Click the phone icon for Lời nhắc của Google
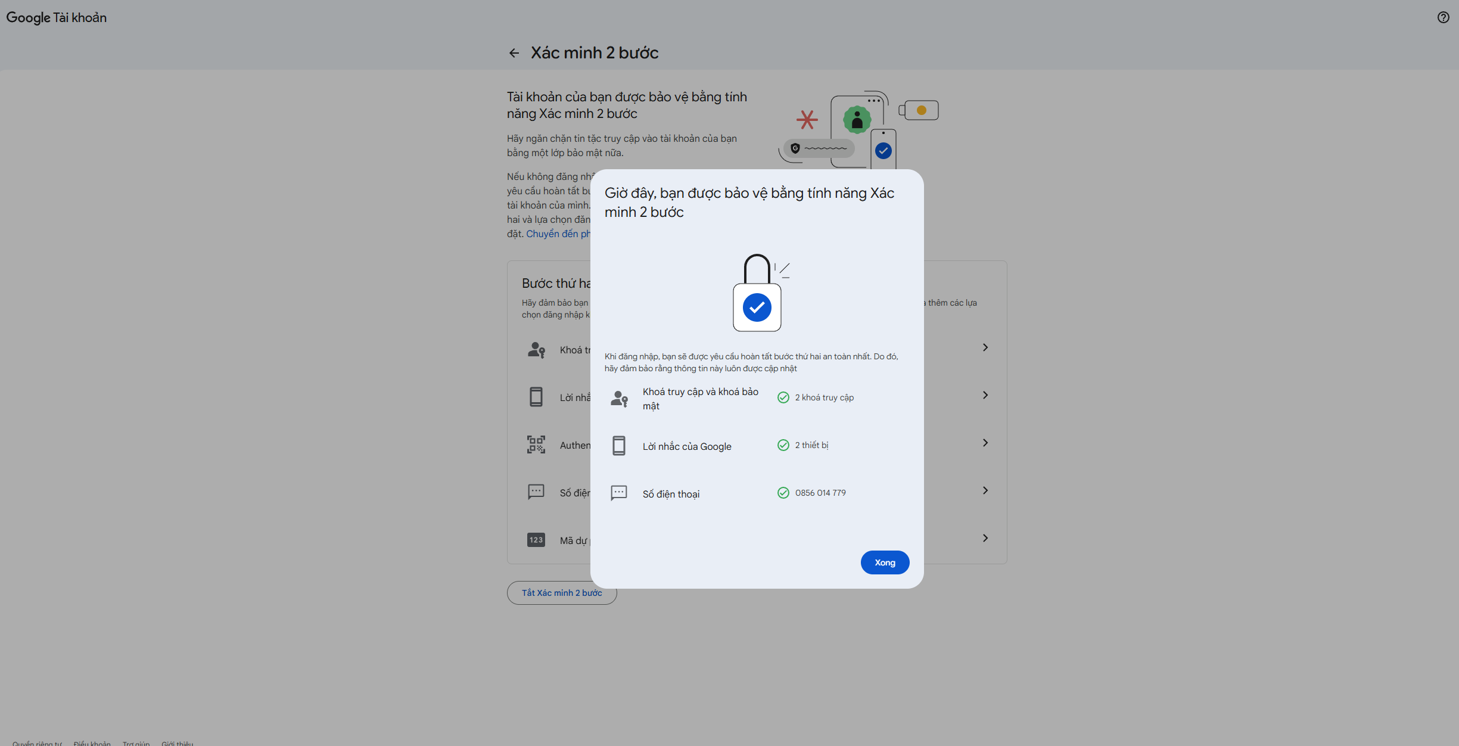This screenshot has width=1459, height=746. 619,446
